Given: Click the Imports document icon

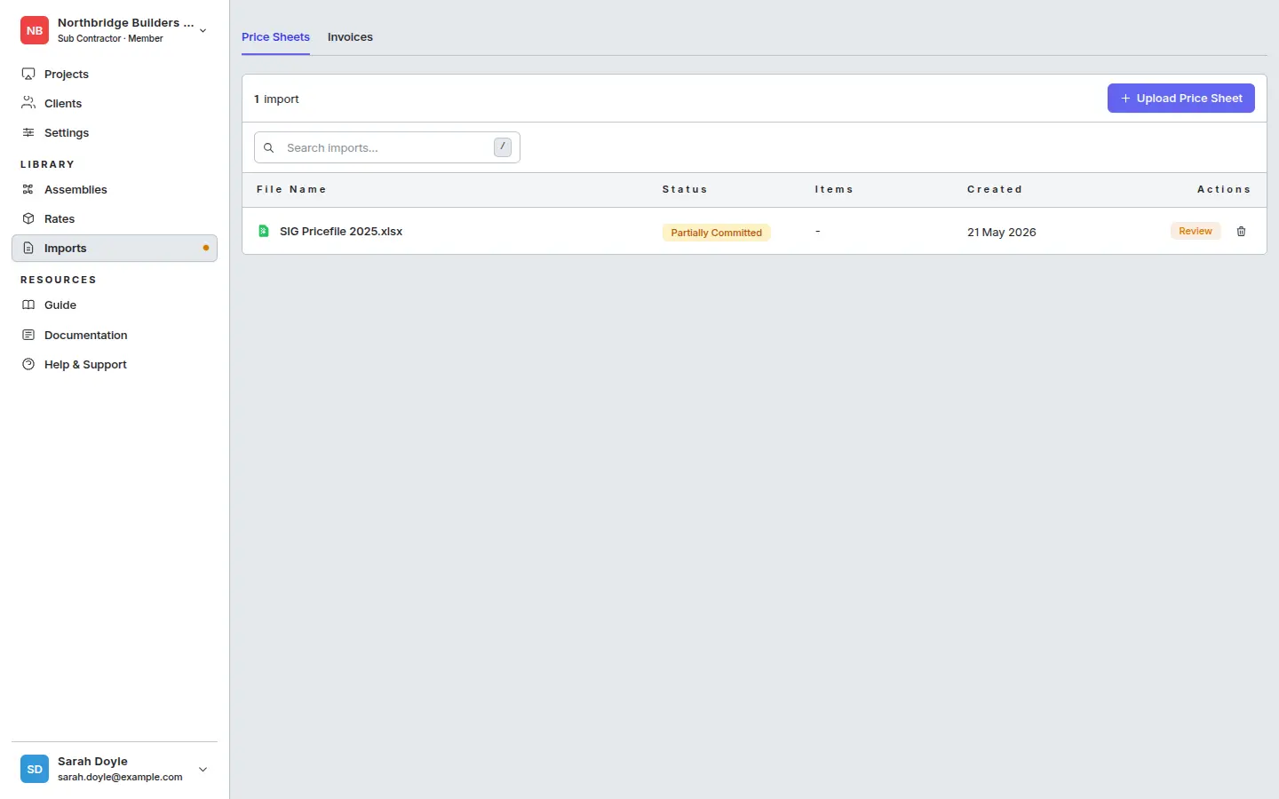Looking at the screenshot, I should [28, 248].
